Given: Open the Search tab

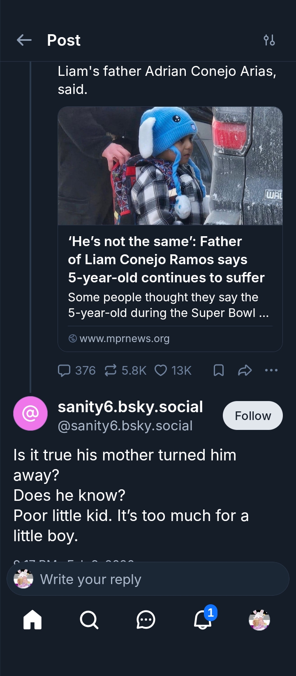Looking at the screenshot, I should [89, 620].
